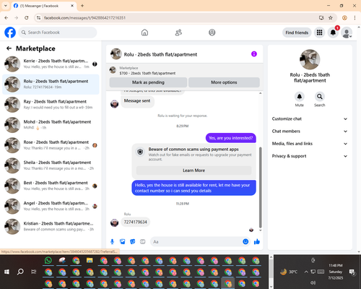Click Mark as pending button
The image size is (361, 289).
(x=148, y=82)
